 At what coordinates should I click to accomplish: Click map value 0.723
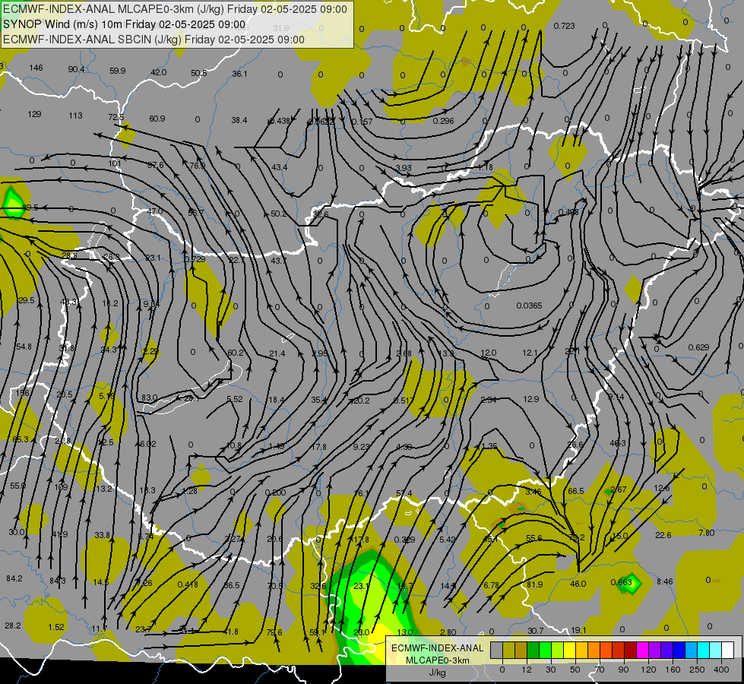point(564,26)
